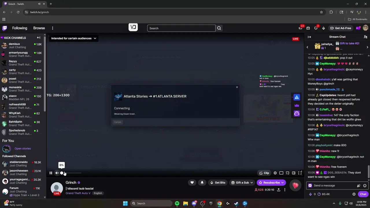Click the purple Chat send button
370x208 pixels.
click(x=363, y=194)
